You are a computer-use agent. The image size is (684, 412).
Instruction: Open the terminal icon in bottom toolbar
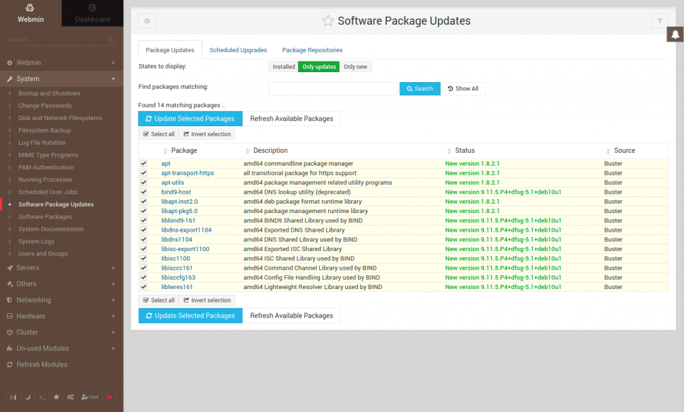tap(42, 397)
